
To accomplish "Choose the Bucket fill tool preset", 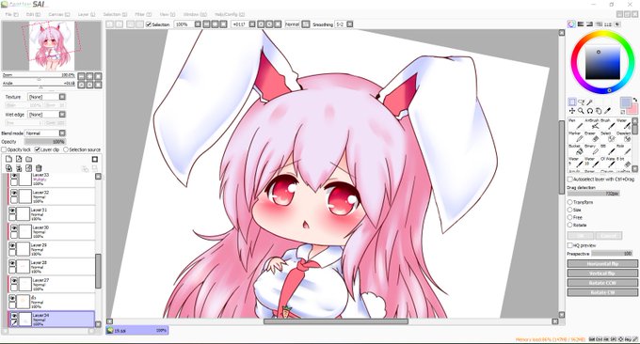I will (x=575, y=149).
